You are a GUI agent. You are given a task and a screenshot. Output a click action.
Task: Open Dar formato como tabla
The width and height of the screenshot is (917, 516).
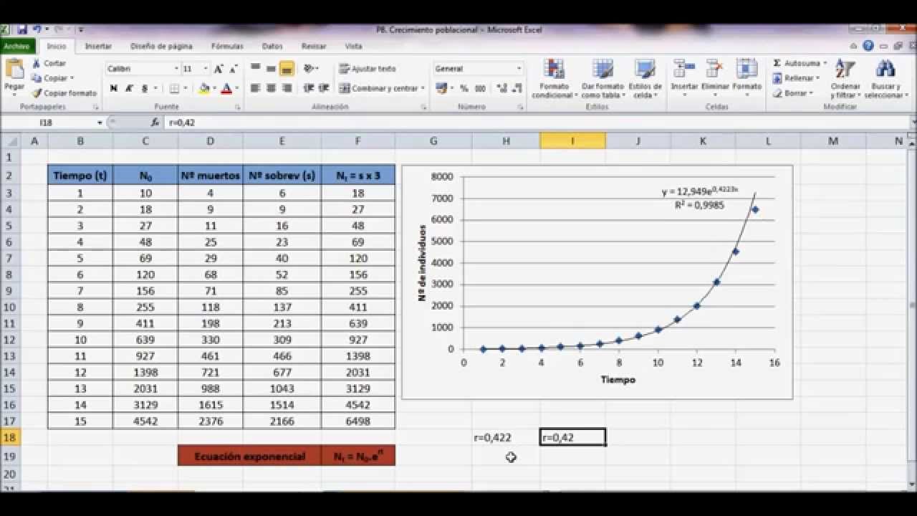pyautogui.click(x=602, y=79)
